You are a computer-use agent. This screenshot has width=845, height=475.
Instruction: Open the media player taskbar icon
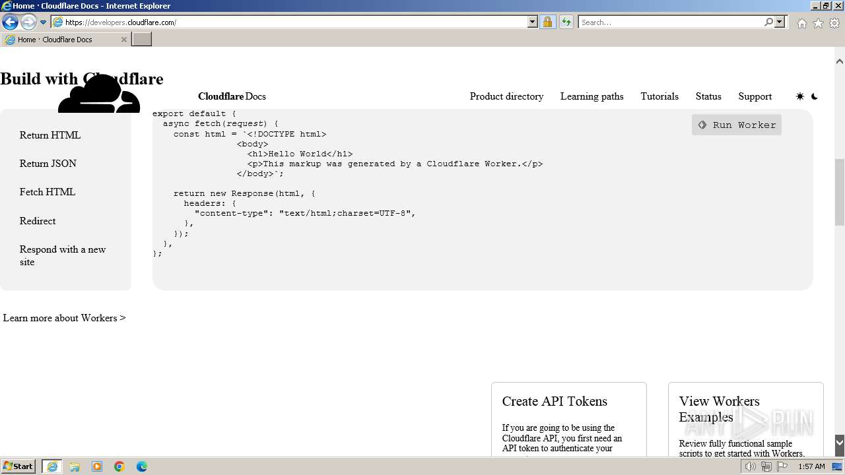pos(97,466)
